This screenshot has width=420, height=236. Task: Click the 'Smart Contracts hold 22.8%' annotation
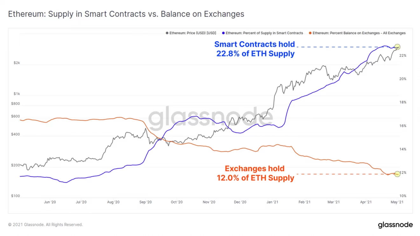255,49
